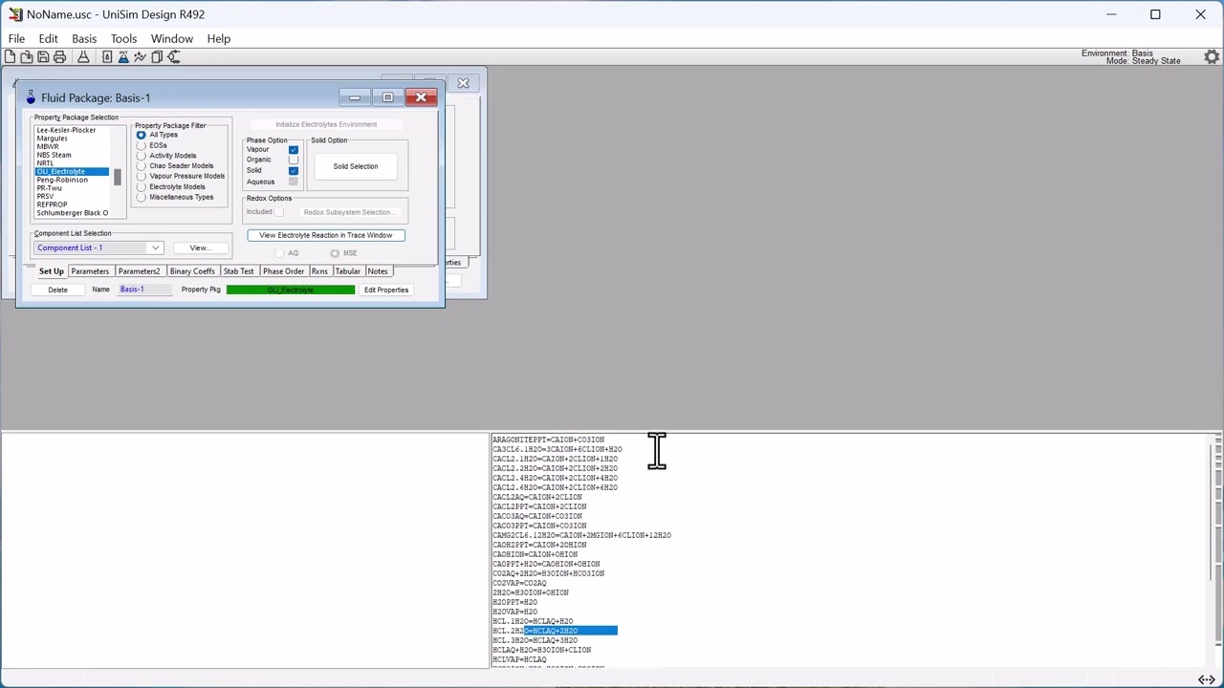
Task: Open the File menu
Action: click(16, 38)
